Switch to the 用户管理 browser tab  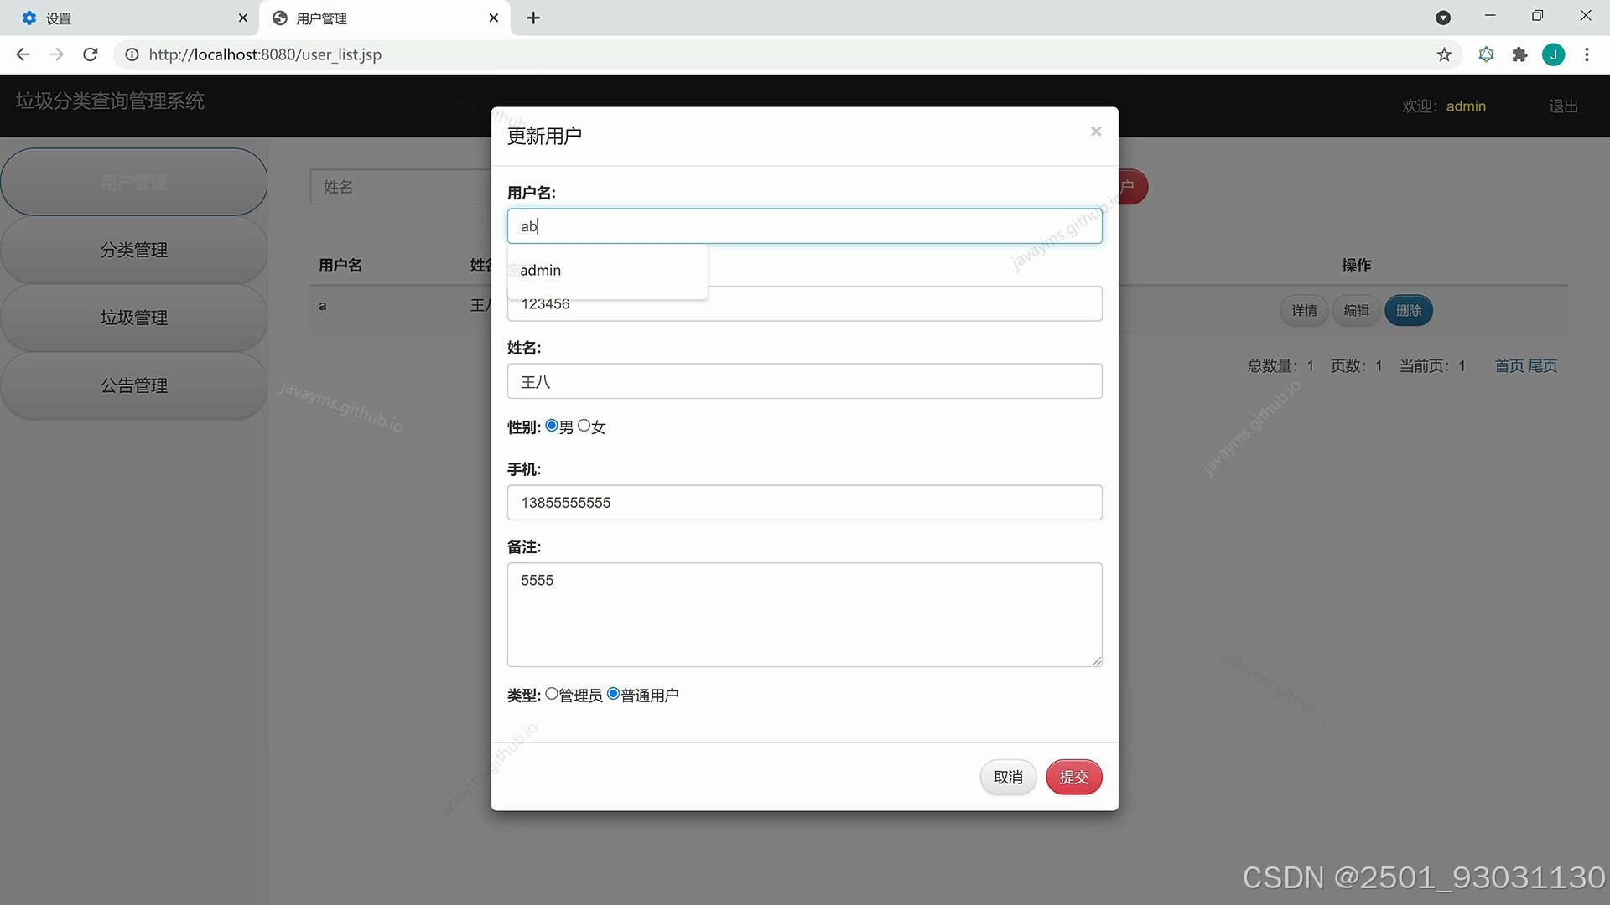click(x=385, y=18)
